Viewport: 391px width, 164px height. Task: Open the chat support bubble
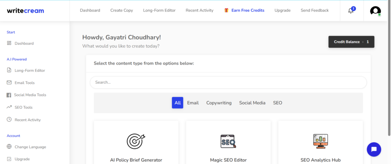[374, 149]
